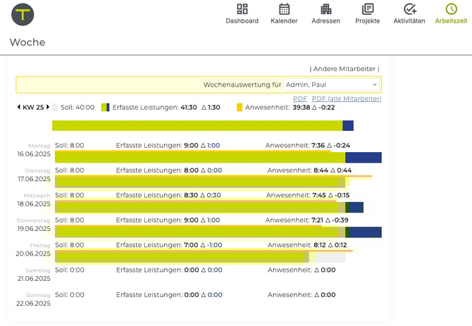
Task: Click weekly Anwesenheit value 39:38
Action: (302, 107)
